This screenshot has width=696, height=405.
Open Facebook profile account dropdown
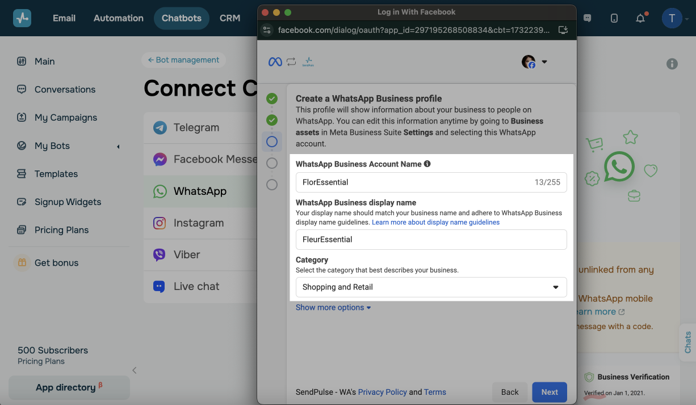point(534,62)
